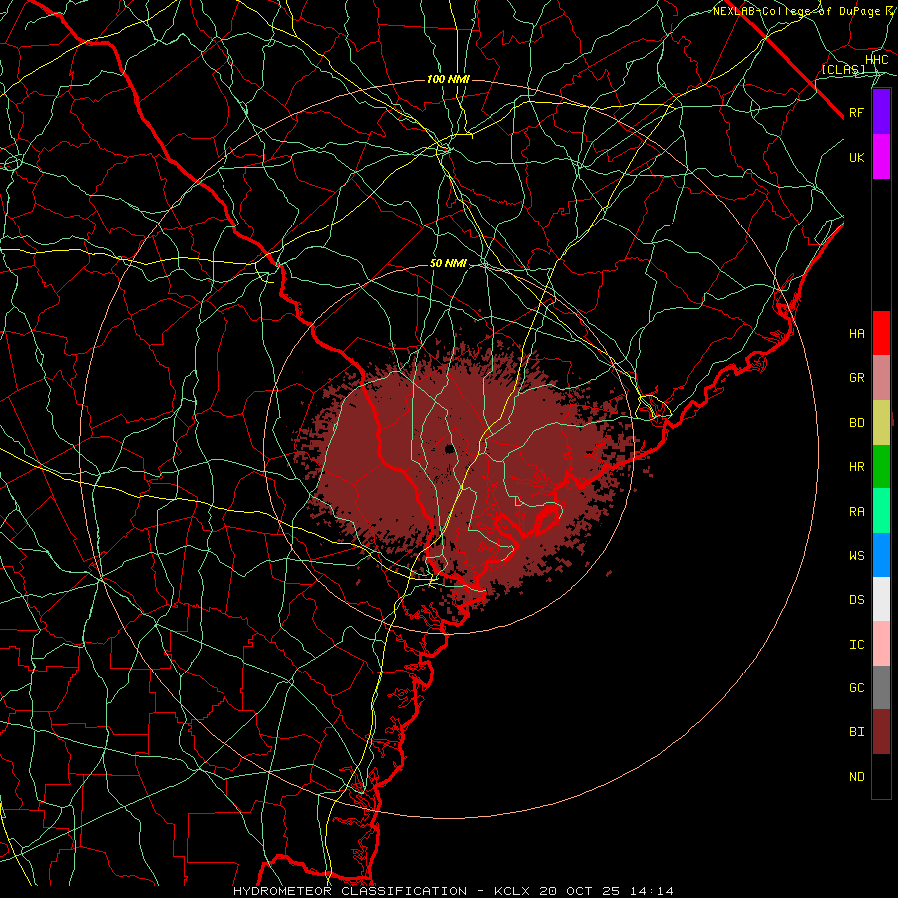Click the RF purple legend swatch

click(881, 112)
